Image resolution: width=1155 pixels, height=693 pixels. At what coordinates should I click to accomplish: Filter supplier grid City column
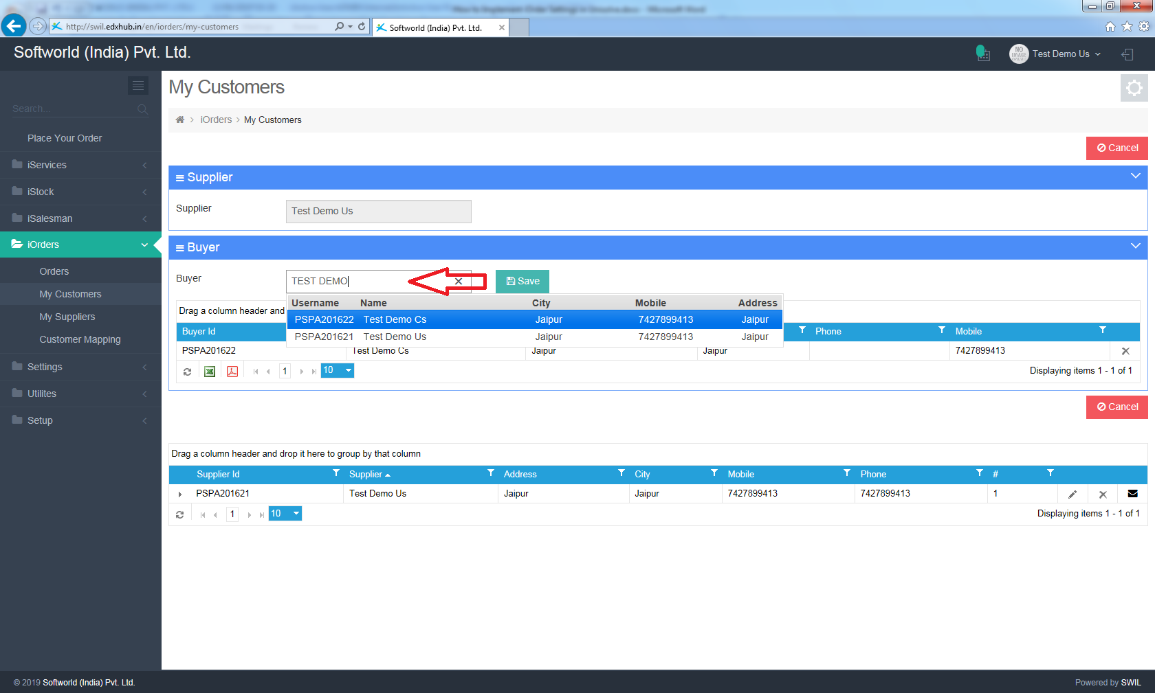[714, 473]
